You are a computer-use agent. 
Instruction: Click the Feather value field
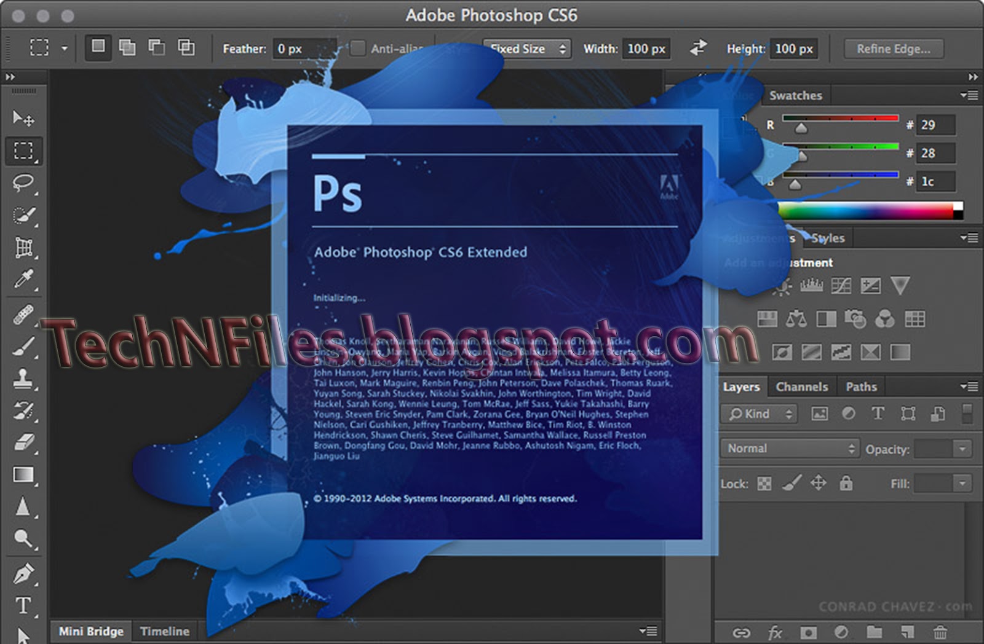(x=304, y=49)
